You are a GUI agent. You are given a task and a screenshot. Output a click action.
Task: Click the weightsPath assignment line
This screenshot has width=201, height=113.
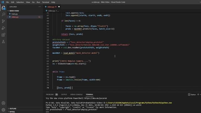click(91, 45)
